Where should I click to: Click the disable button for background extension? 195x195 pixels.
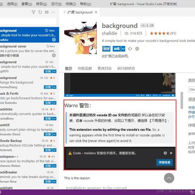click(x=106, y=49)
